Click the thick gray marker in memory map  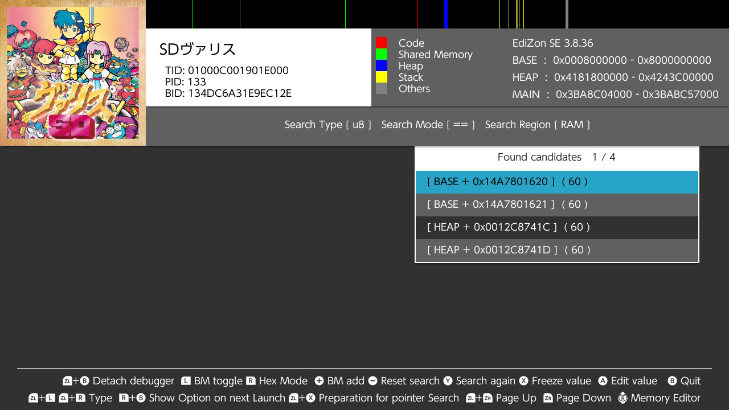[567, 14]
